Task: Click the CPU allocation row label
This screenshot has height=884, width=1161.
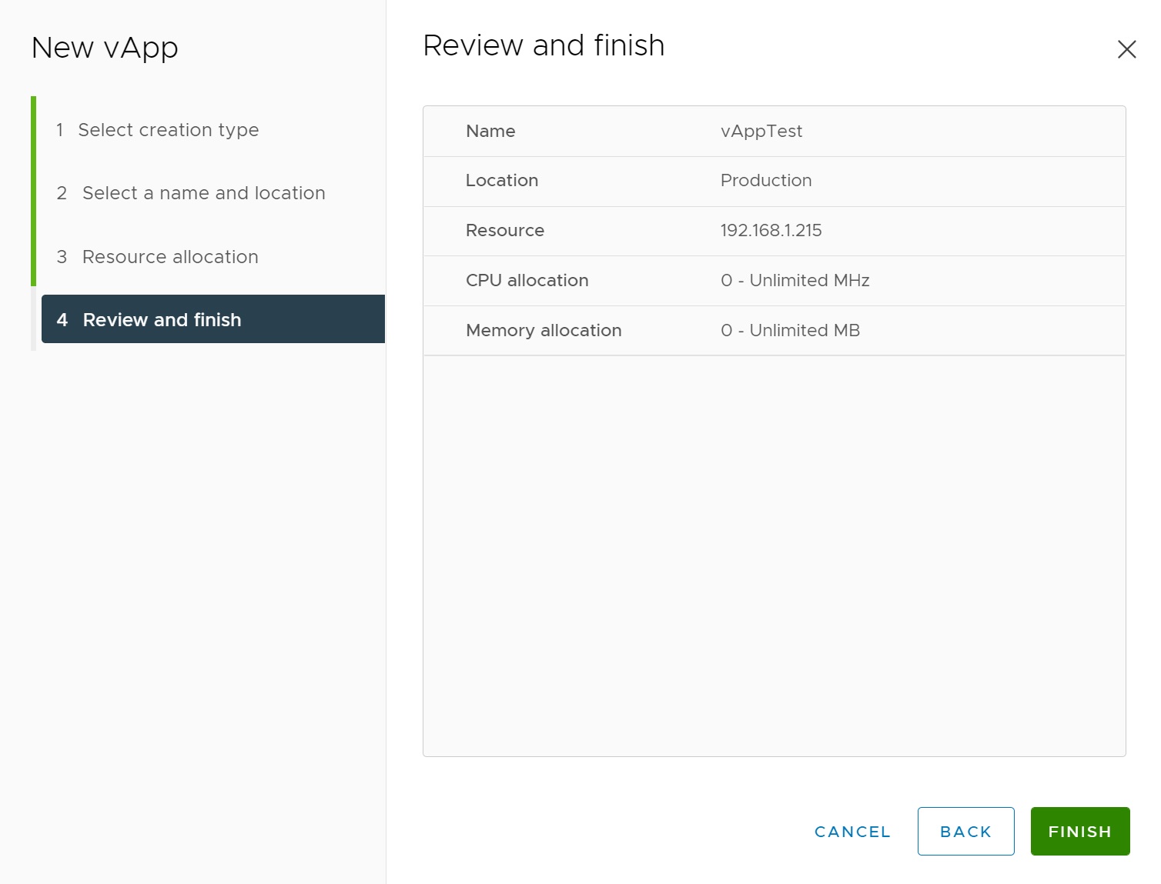Action: coord(527,281)
